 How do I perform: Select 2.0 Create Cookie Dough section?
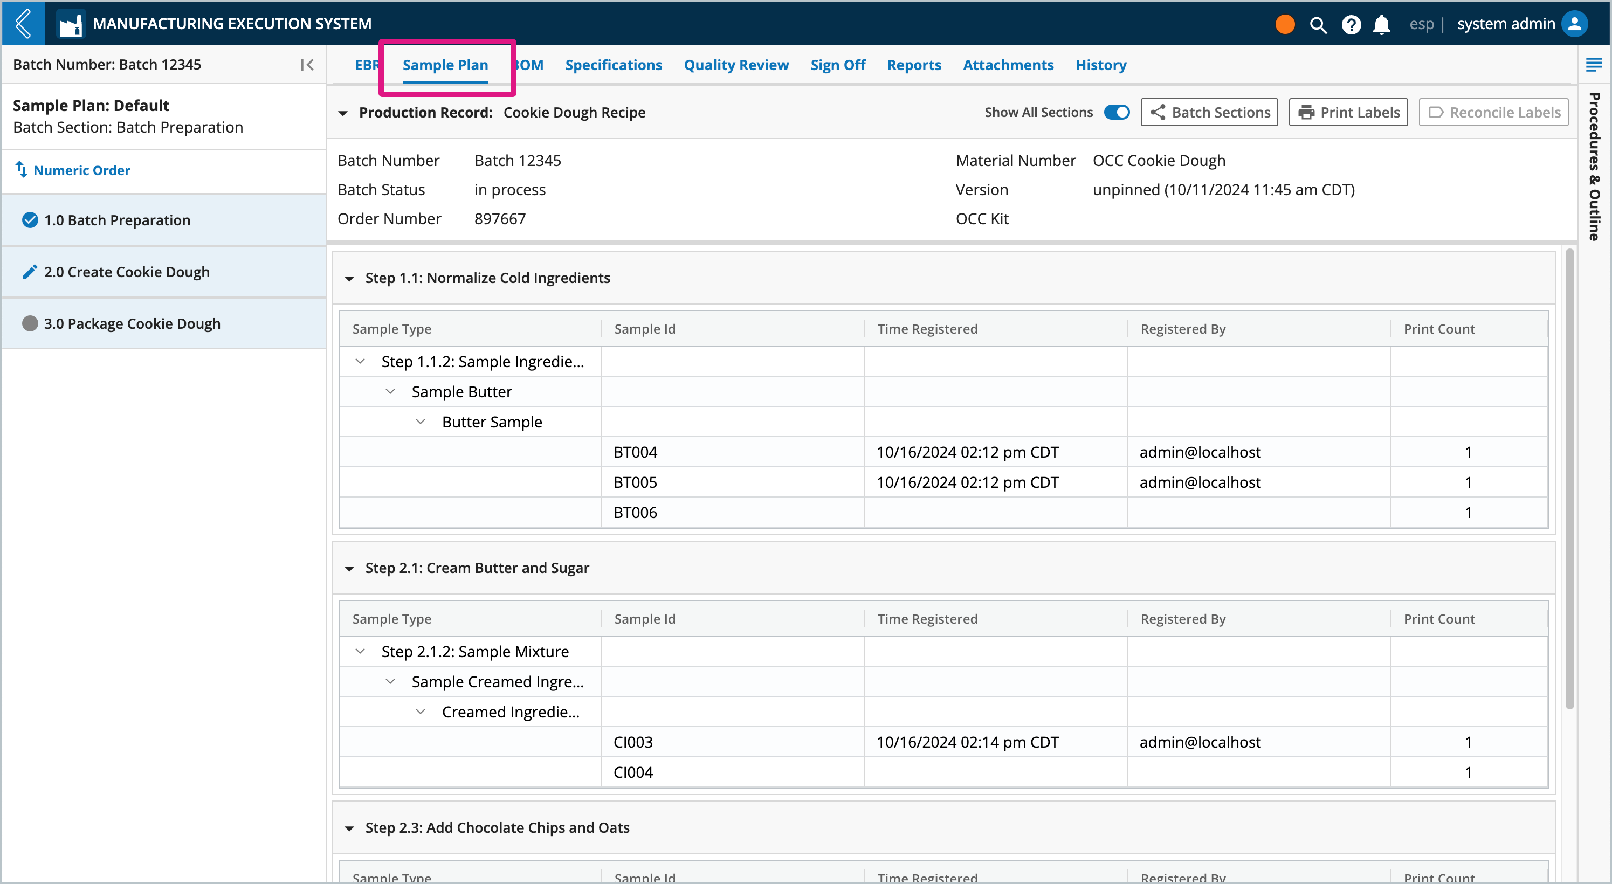click(164, 272)
